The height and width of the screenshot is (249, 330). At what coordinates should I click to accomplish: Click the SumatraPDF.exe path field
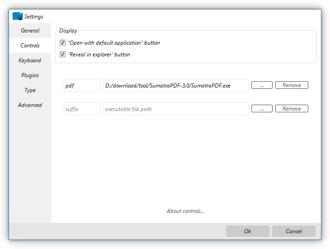[176, 85]
